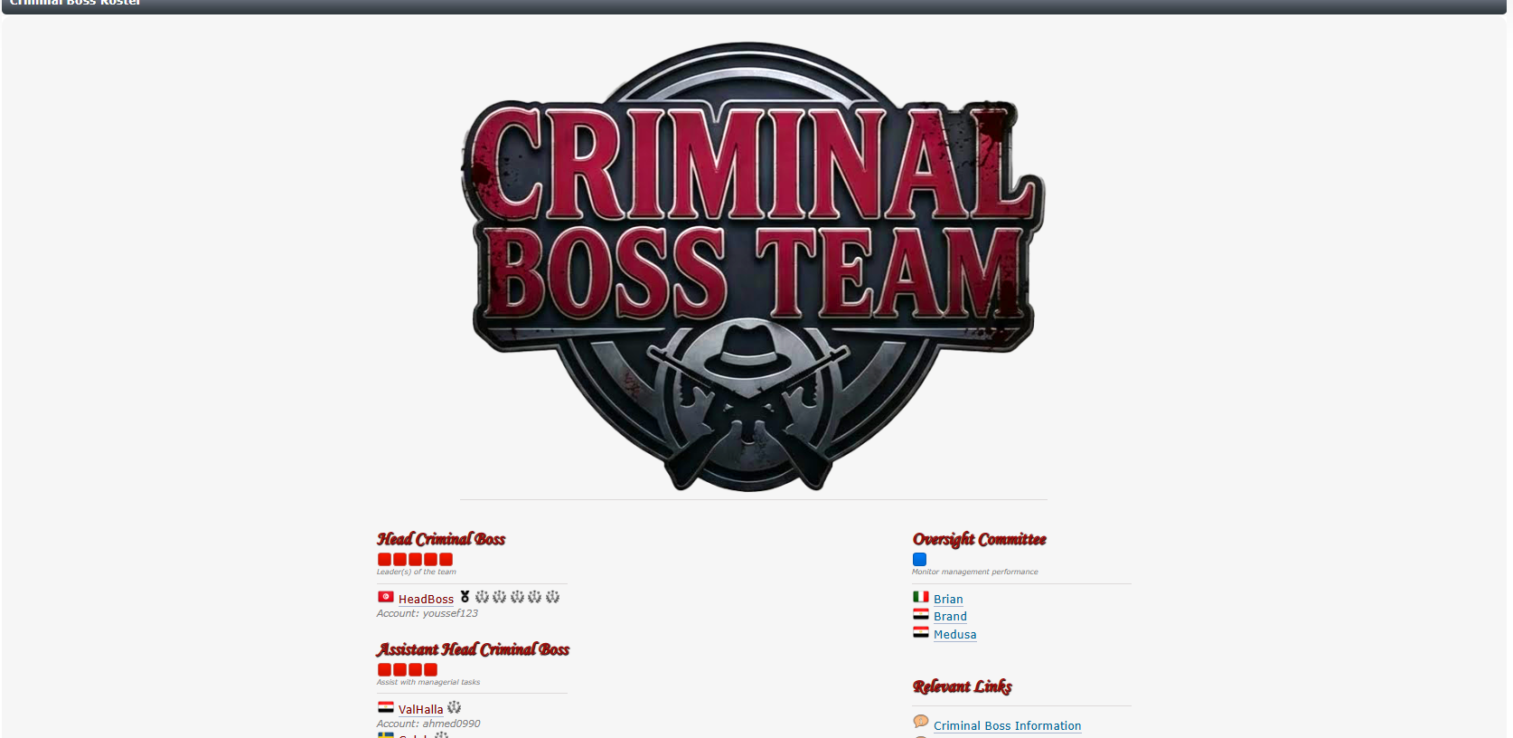Screen dimensions: 1513x738
Task: Click the Egypt flag next to Medusa
Action: 920,632
